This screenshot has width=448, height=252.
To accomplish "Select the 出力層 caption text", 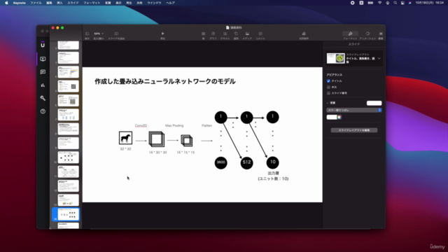I will pos(273,173).
